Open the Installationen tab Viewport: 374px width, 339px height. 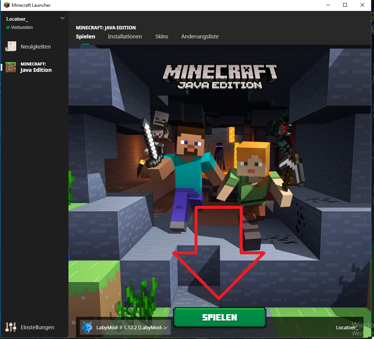click(x=125, y=36)
